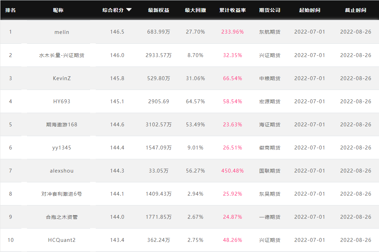The width and height of the screenshot is (379, 252).
Task: Click the equity value 1547.09万
Action: coord(158,148)
